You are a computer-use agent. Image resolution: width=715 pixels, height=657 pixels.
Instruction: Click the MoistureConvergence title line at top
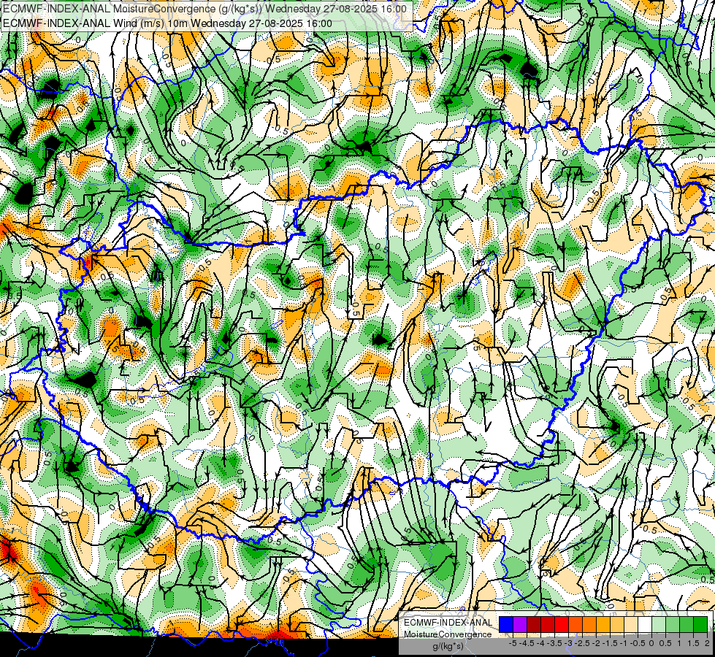coord(204,9)
